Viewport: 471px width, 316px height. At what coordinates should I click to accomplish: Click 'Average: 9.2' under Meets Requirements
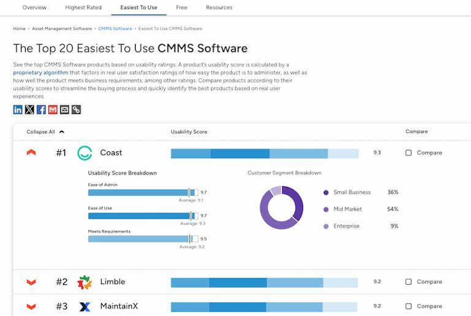coord(192,247)
